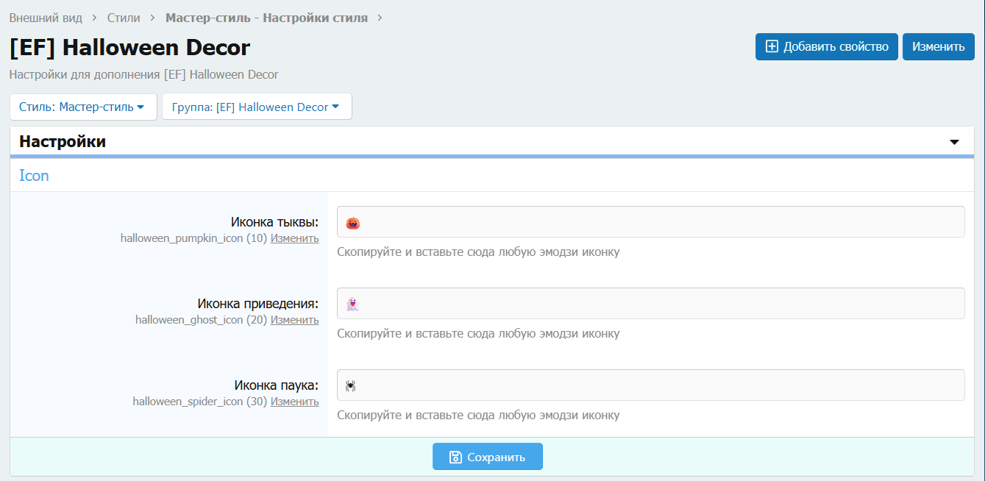Collapse the Настройки section with the arrow
Screen dimensions: 985x481
click(x=955, y=142)
